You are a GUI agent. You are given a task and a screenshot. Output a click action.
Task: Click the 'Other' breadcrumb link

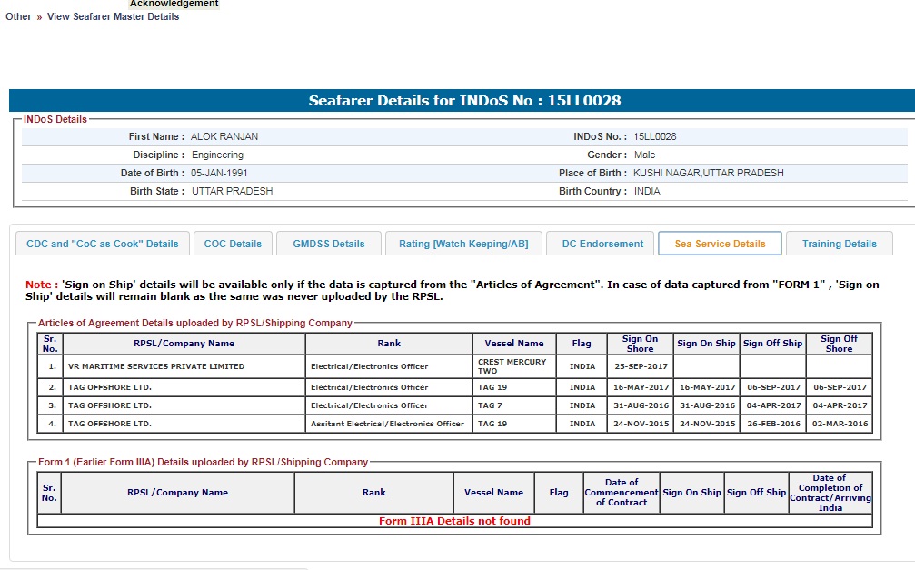[18, 16]
